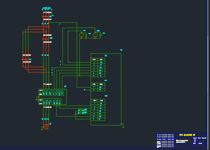Screen dimensions: 210x150
Task: Select the diode next to left relay coil
Action: (86, 35)
